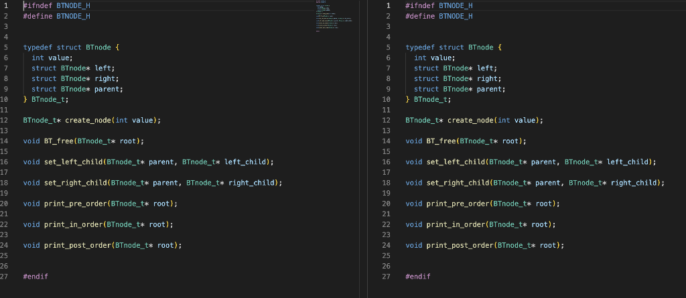Viewport: 686px width, 298px height.
Task: Click 'parent;' struct member in right editor
Action: click(491, 89)
